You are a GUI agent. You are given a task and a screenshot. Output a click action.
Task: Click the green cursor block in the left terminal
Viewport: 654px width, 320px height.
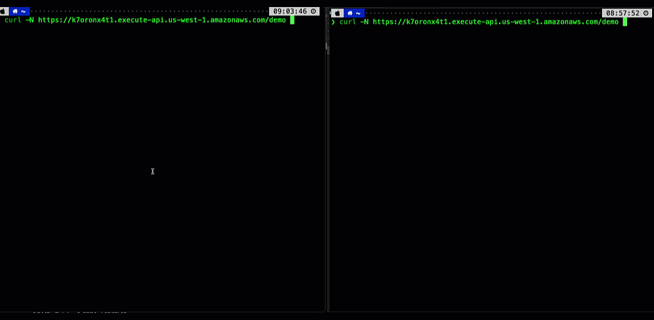(292, 20)
